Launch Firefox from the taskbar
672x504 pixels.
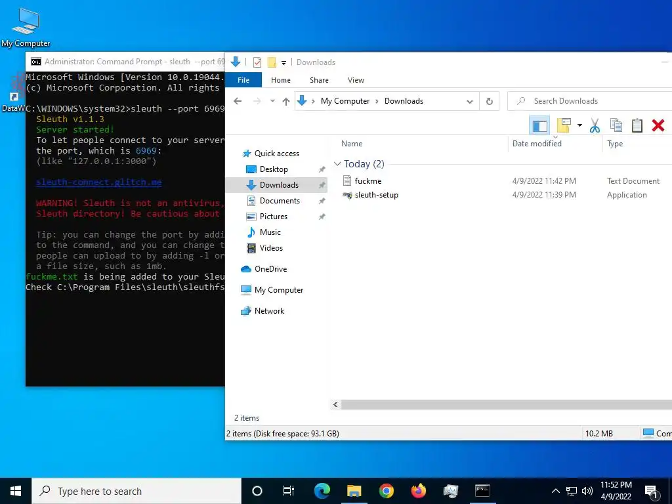(x=418, y=491)
